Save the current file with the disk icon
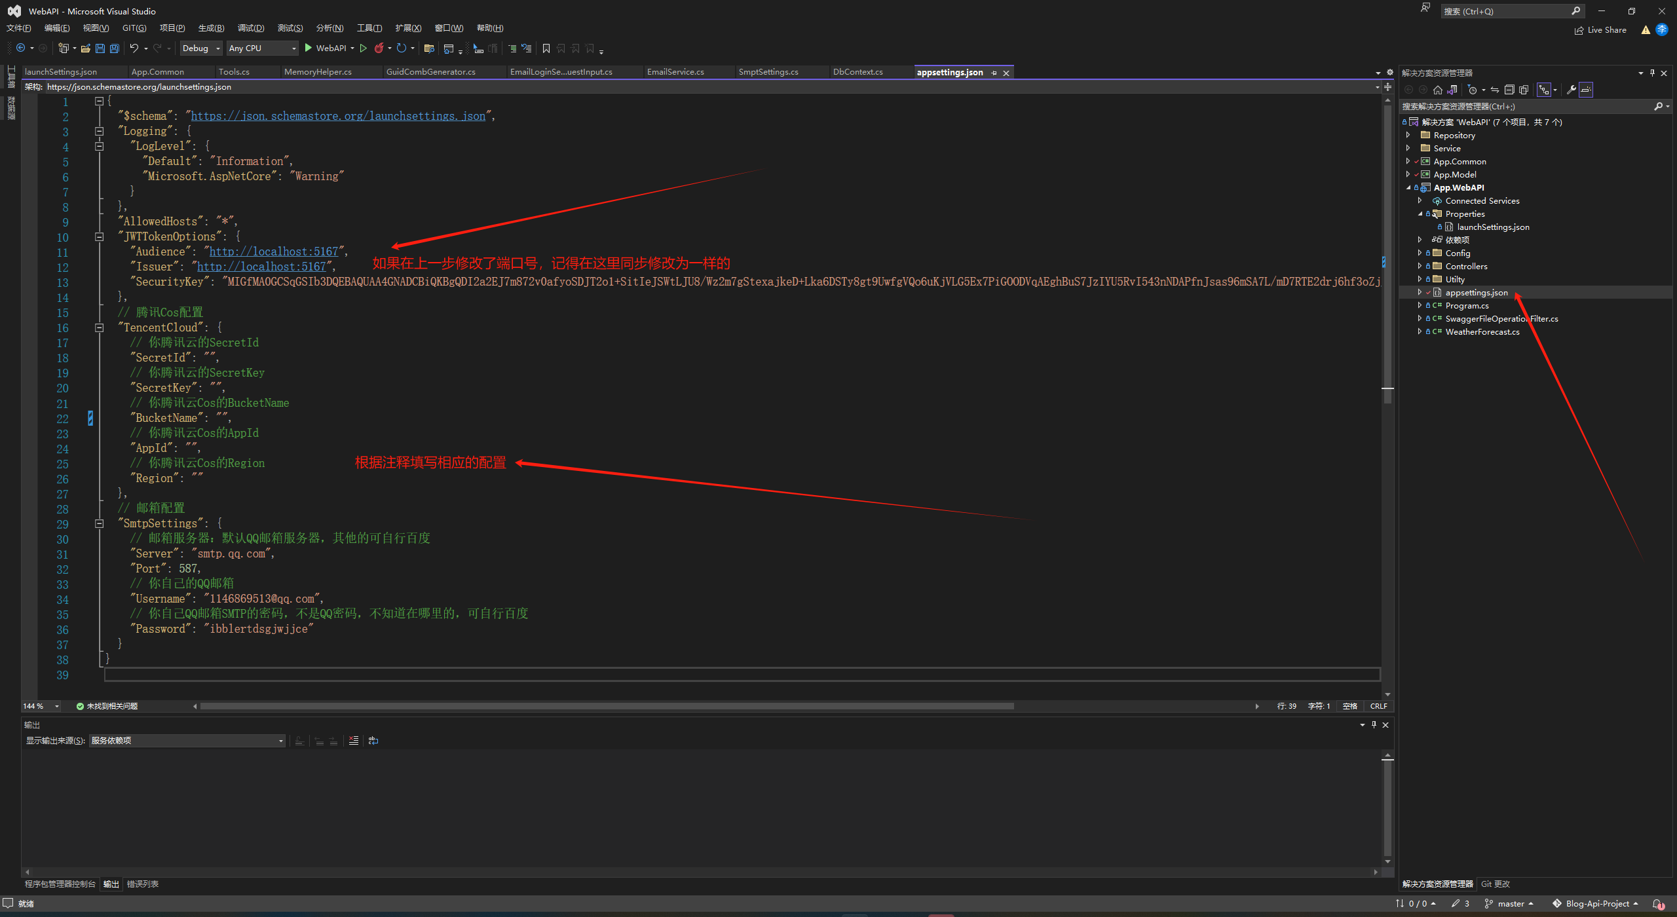The image size is (1677, 917). tap(100, 48)
